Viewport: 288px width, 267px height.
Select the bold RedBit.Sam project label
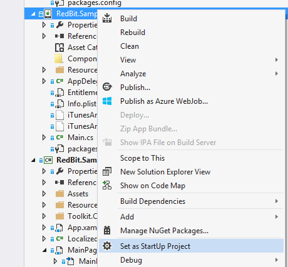[x=76, y=160]
